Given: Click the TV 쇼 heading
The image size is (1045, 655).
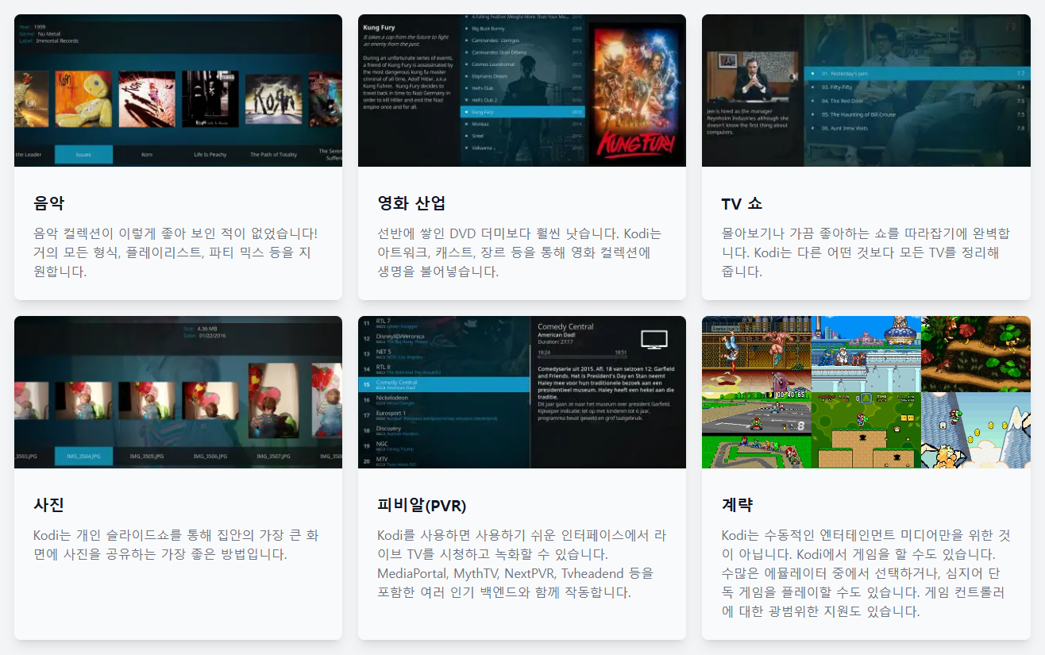Looking at the screenshot, I should click(742, 203).
